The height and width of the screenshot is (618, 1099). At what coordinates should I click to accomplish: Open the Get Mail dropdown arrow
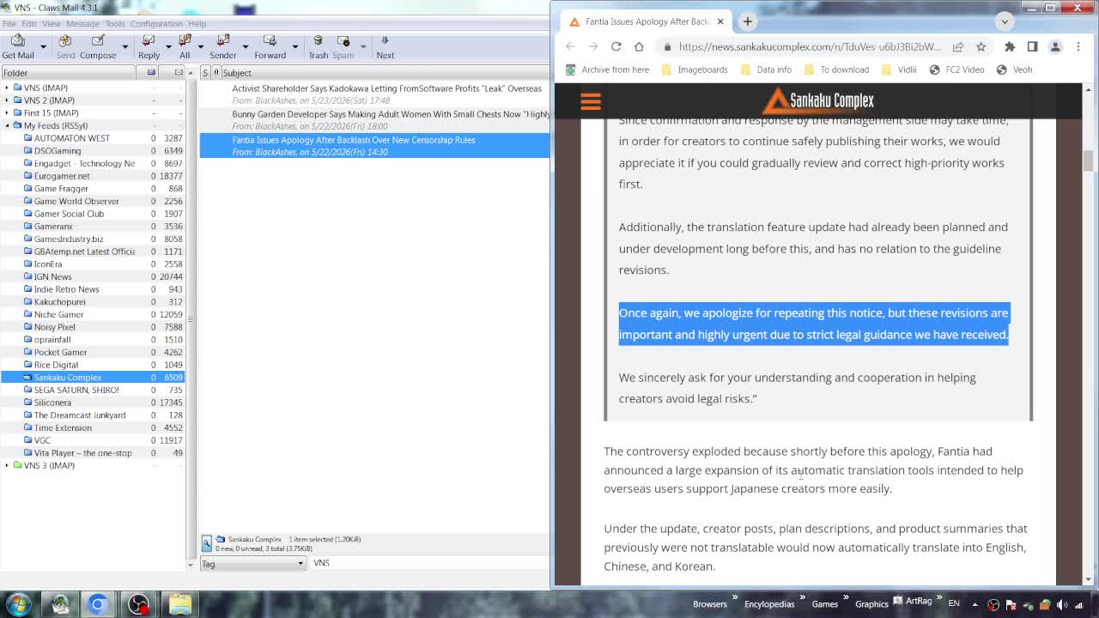click(x=44, y=46)
